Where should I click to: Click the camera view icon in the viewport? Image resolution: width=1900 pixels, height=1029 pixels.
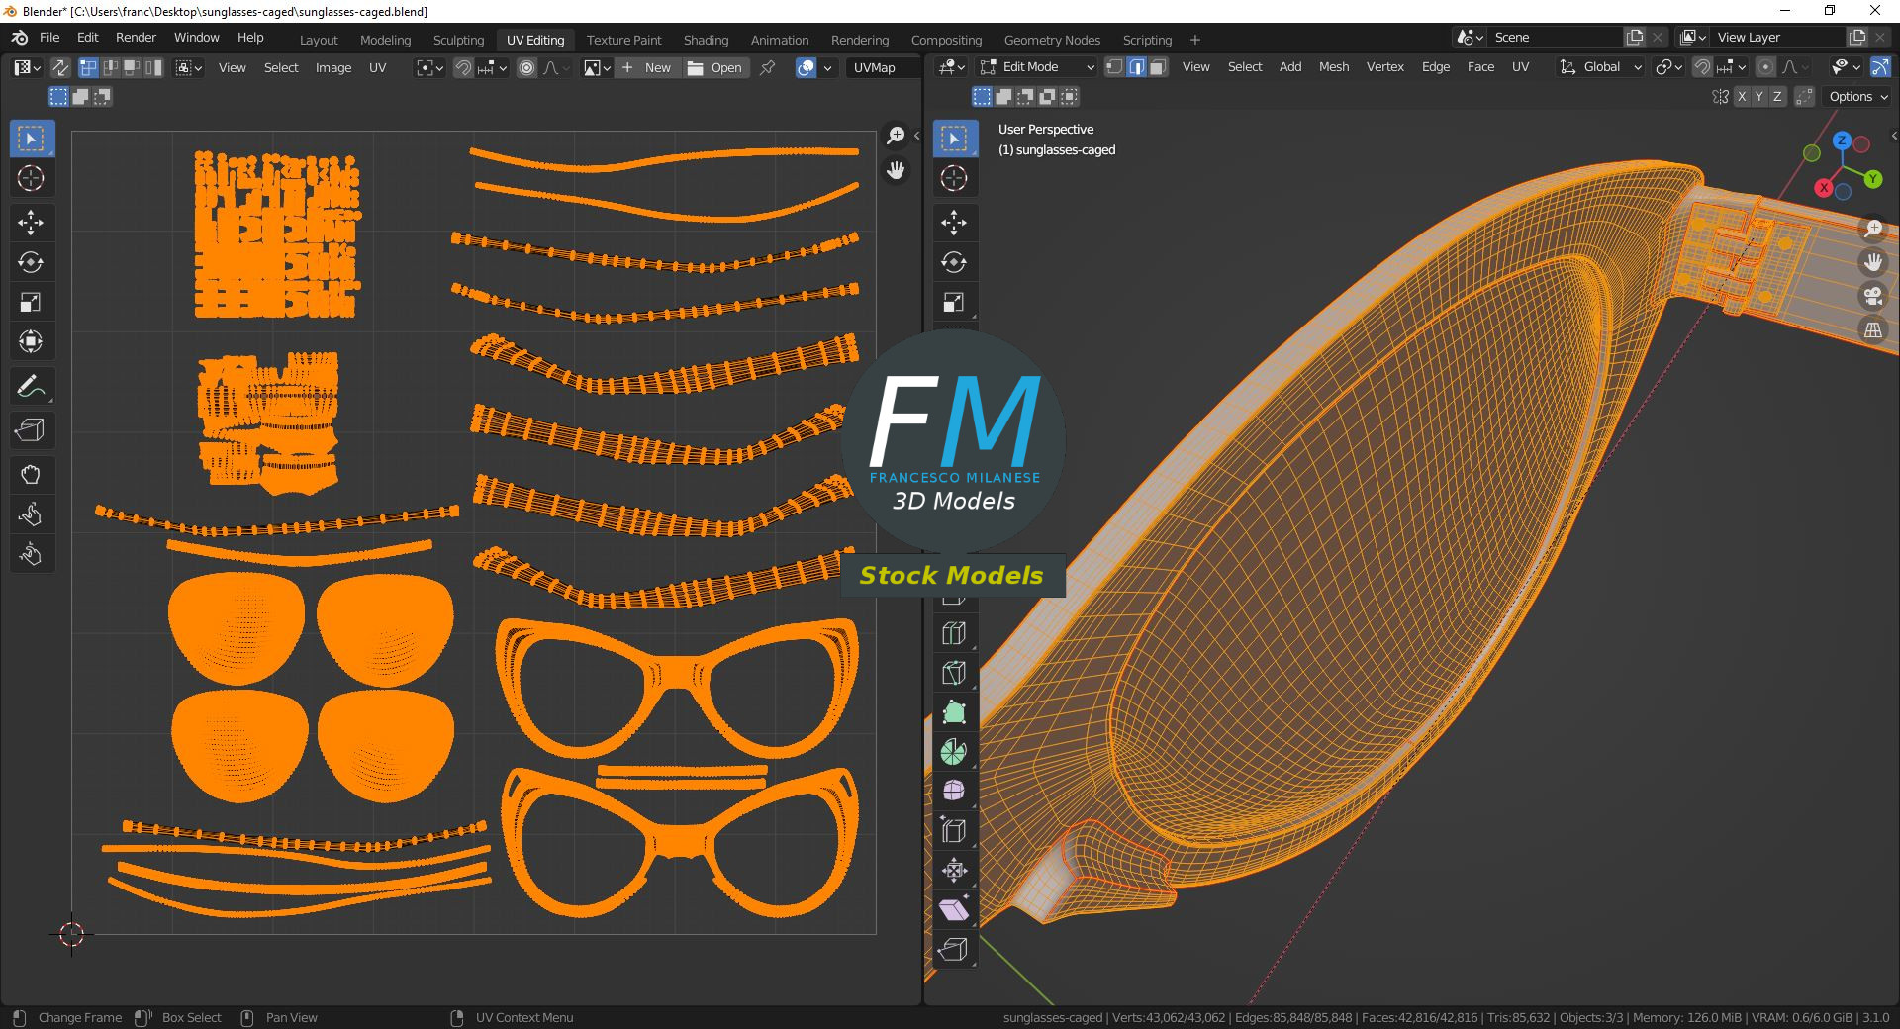click(x=1872, y=296)
